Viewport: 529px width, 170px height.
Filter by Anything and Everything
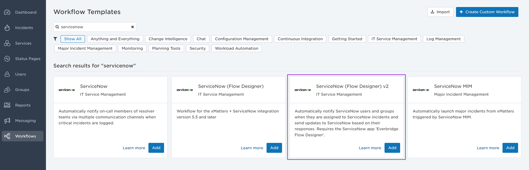click(x=115, y=39)
